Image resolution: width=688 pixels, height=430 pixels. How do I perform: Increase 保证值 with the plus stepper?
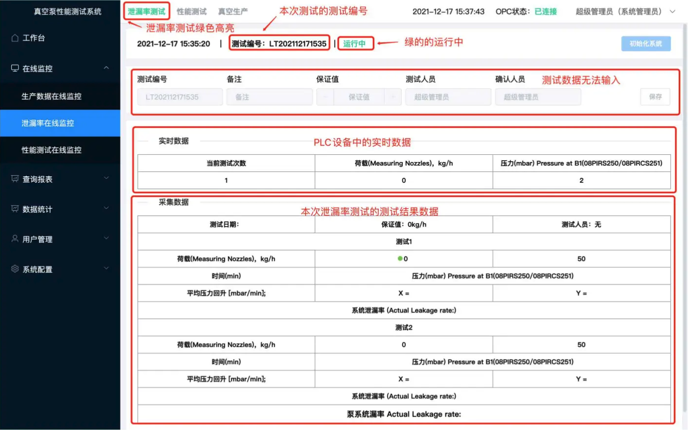393,97
